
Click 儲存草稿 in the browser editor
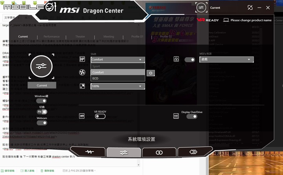pyautogui.click(x=9, y=171)
